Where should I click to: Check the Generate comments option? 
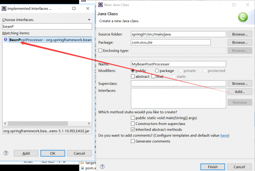pos(133,141)
